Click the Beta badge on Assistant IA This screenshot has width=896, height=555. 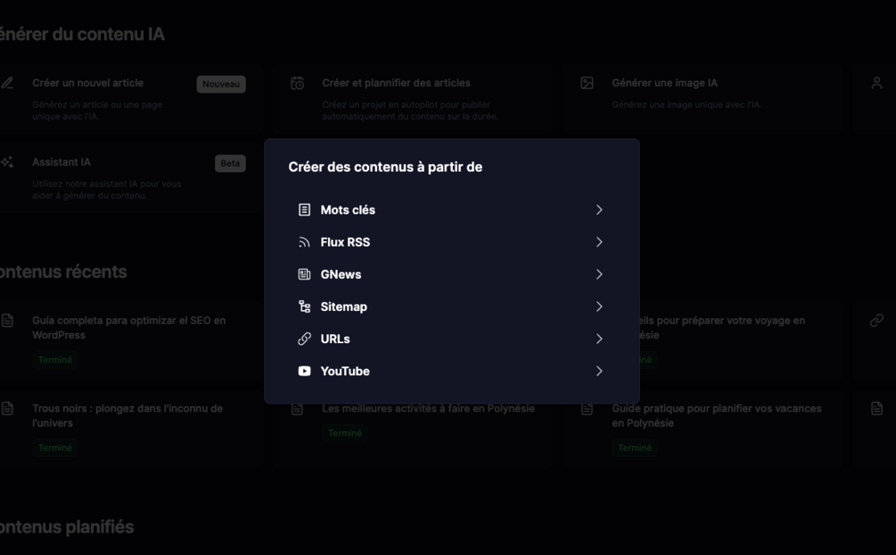point(230,163)
